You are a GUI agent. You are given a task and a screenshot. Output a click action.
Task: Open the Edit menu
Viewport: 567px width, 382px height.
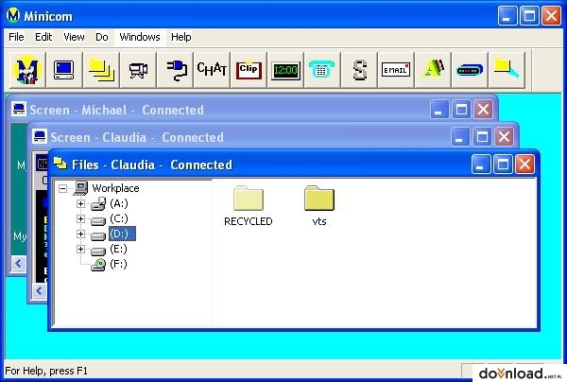pos(43,37)
